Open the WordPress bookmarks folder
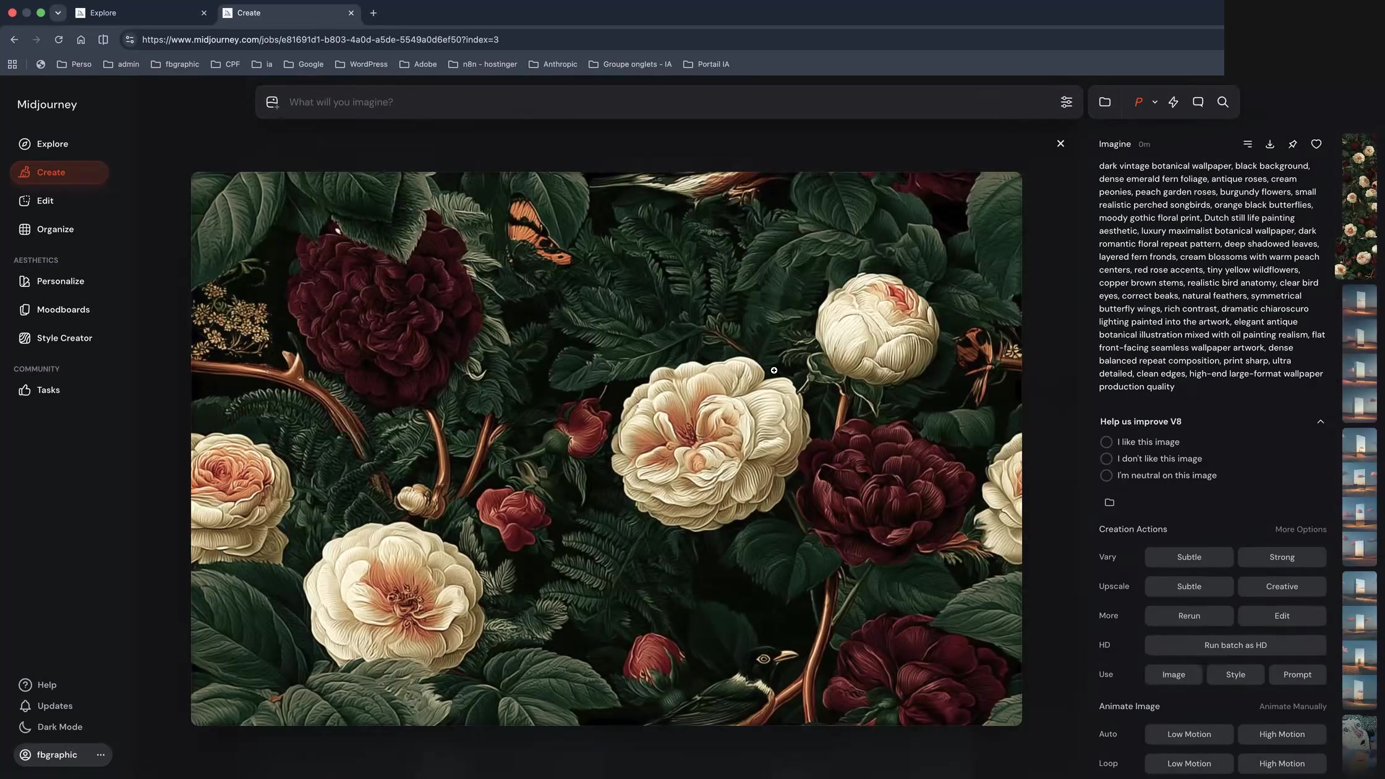The height and width of the screenshot is (779, 1385). point(361,64)
